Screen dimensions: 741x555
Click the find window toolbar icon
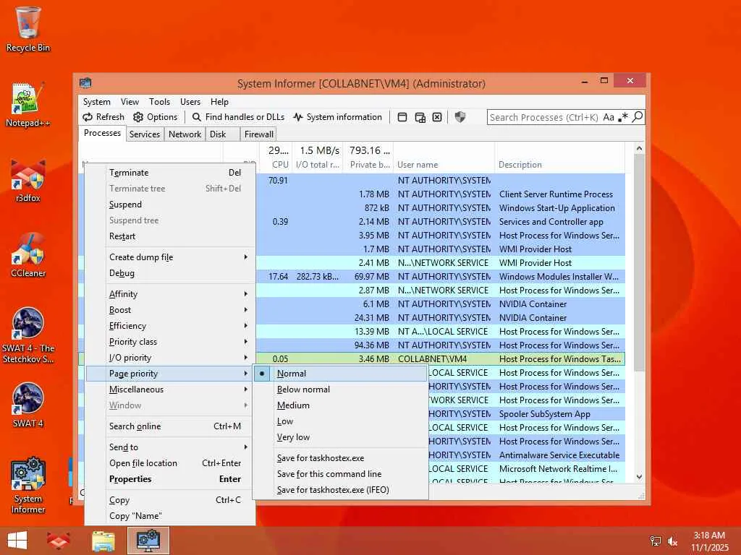point(402,117)
